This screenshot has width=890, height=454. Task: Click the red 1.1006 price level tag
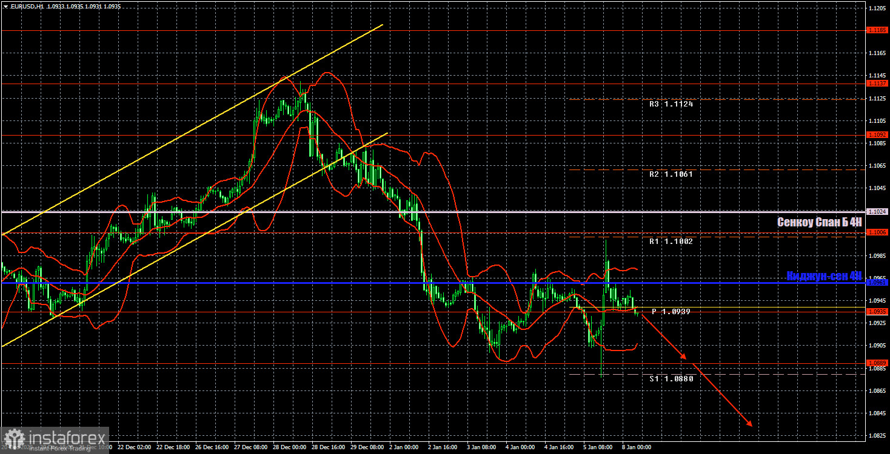point(877,232)
